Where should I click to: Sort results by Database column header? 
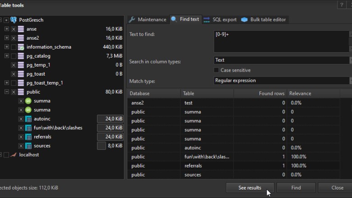[154, 94]
